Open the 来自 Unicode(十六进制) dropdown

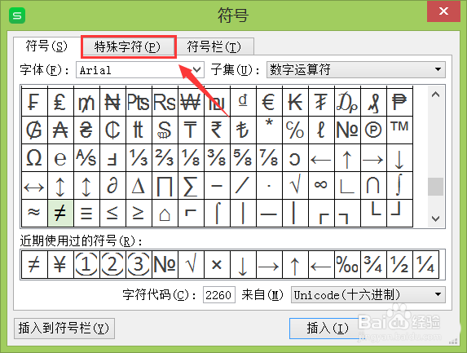[x=368, y=294]
